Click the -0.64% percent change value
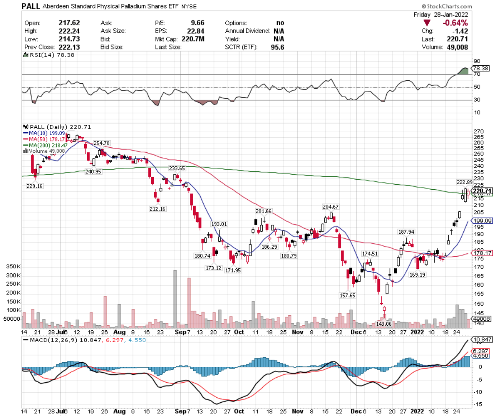 click(455, 23)
